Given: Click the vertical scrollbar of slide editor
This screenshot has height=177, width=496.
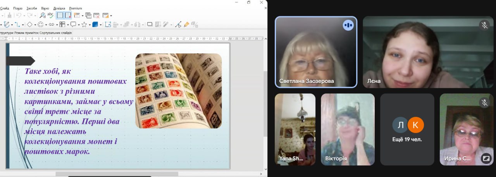Looking at the screenshot, I should (x=265, y=105).
